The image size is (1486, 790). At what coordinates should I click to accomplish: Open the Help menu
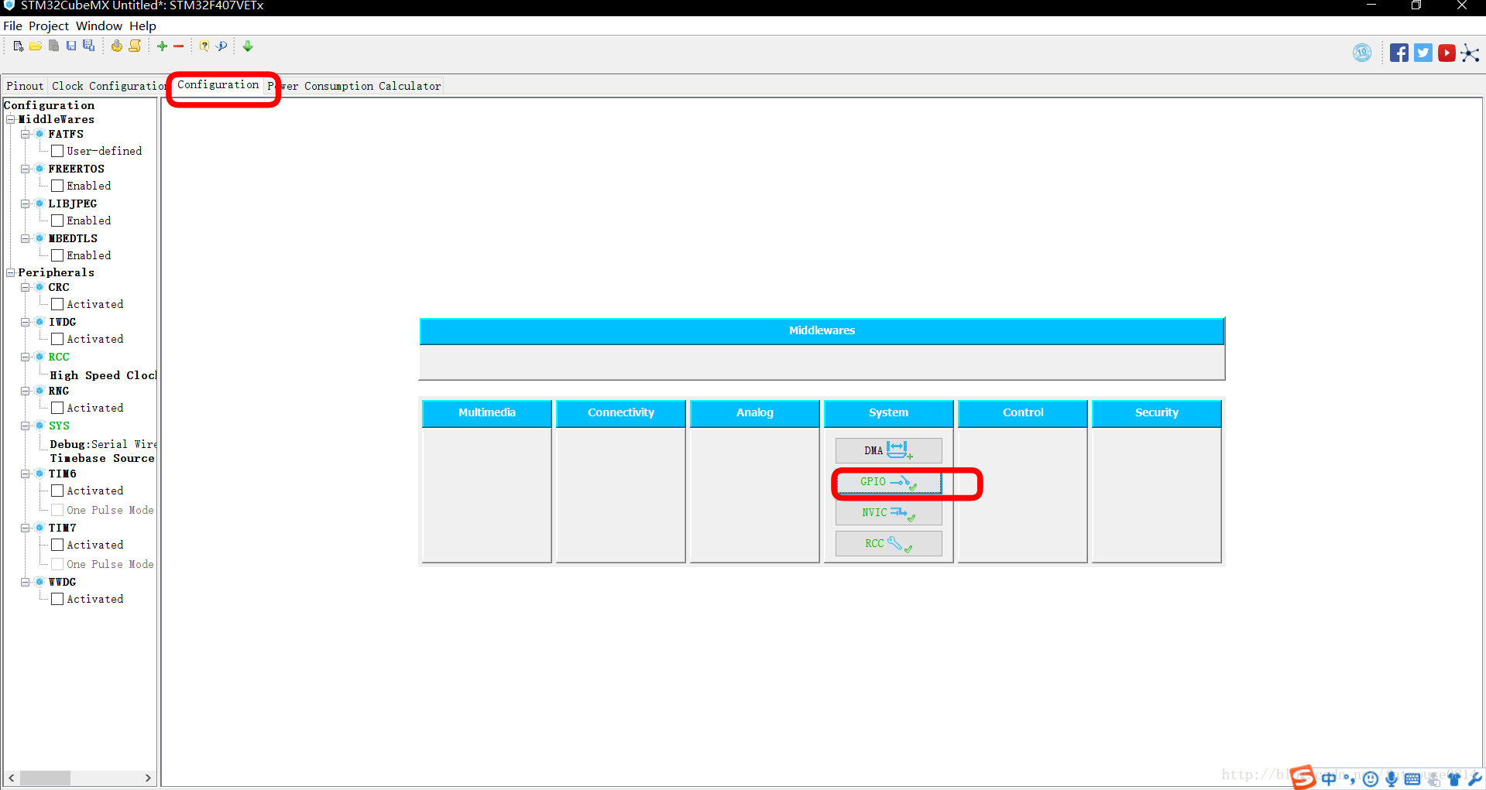click(x=142, y=26)
